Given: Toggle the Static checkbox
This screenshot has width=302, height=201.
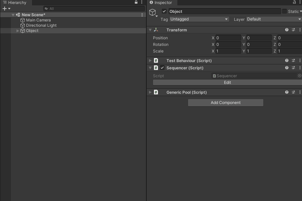Looking at the screenshot, I should click(x=284, y=11).
